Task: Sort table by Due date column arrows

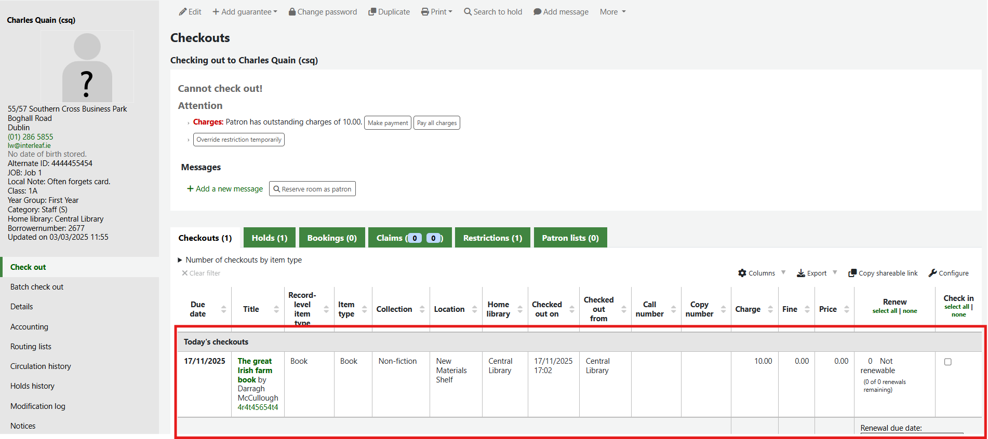Action: (223, 309)
